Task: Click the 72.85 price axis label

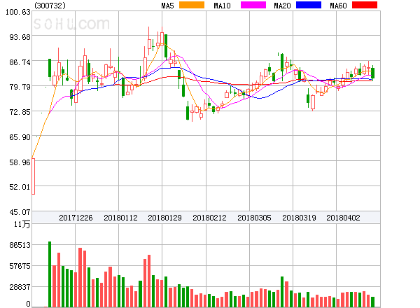Action: pos(20,112)
